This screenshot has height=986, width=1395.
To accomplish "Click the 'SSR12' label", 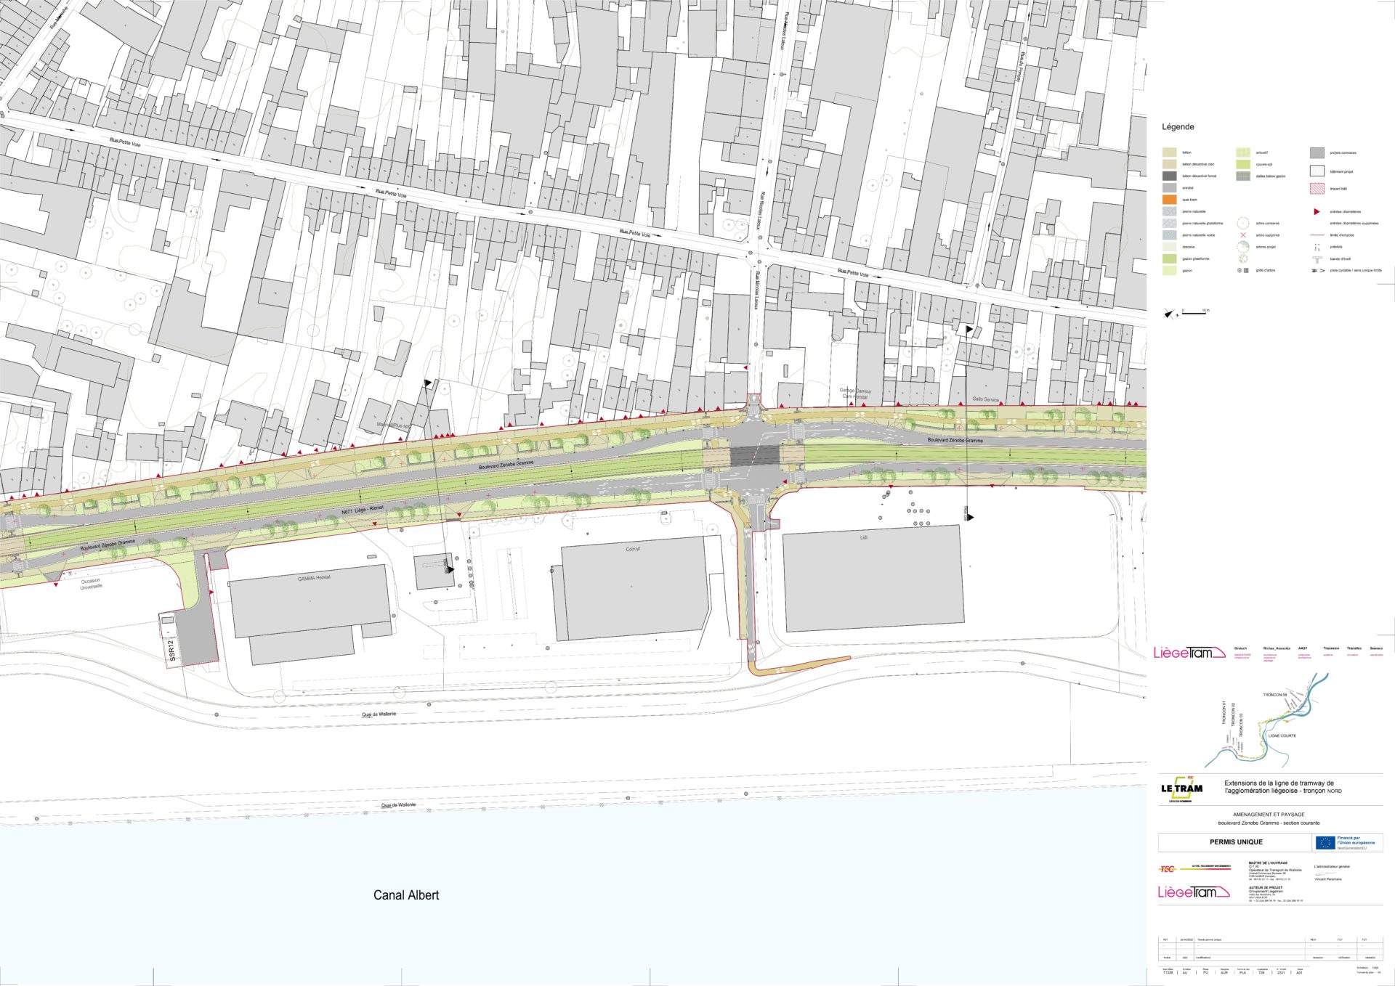I will point(171,650).
